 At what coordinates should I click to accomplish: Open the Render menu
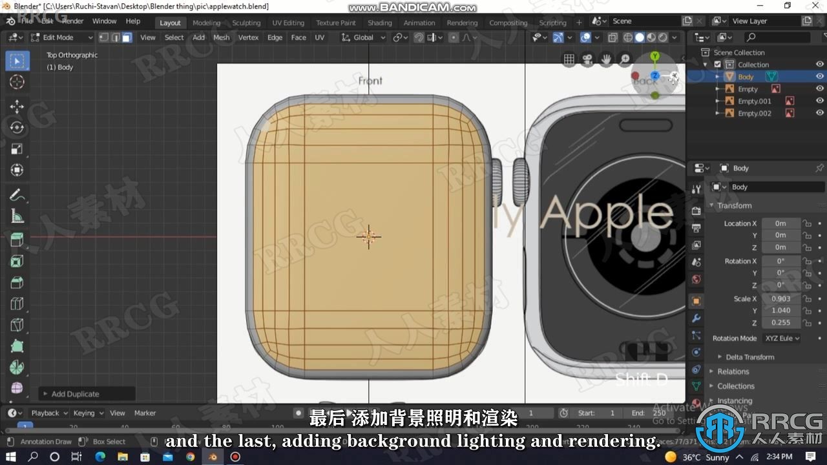click(x=72, y=21)
